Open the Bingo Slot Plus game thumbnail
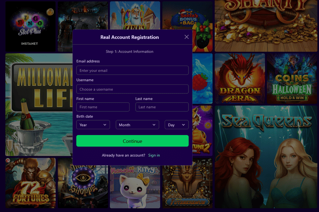The height and width of the screenshot is (212, 319). pos(30,26)
